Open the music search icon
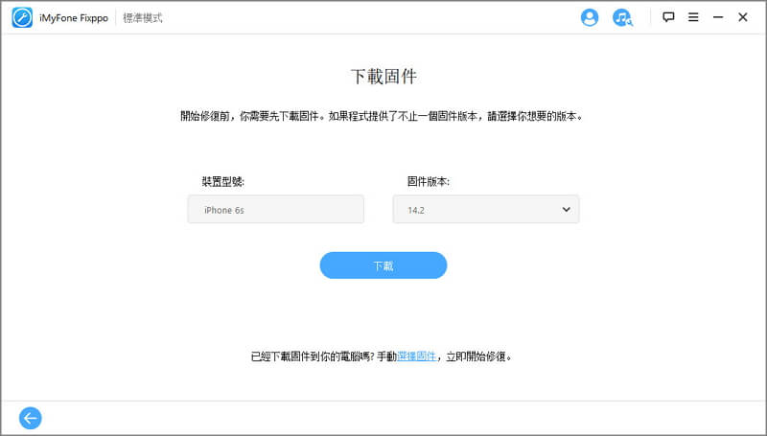The image size is (767, 436). click(x=622, y=17)
